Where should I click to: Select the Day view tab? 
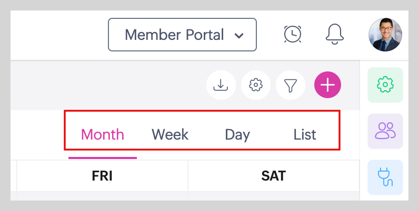click(x=237, y=134)
